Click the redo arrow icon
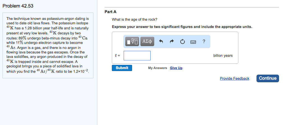 171,42
